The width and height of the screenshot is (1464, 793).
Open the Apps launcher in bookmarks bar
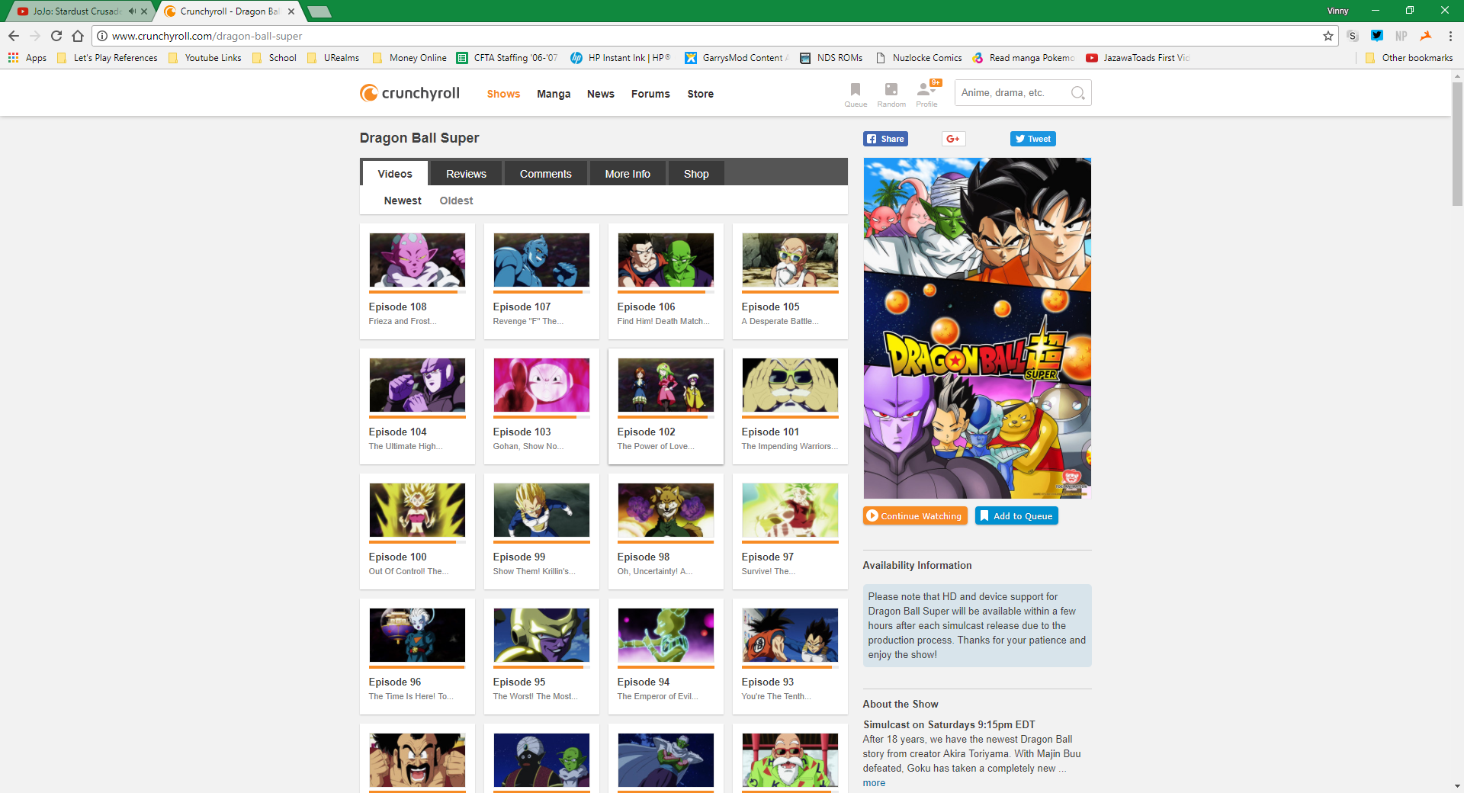27,58
